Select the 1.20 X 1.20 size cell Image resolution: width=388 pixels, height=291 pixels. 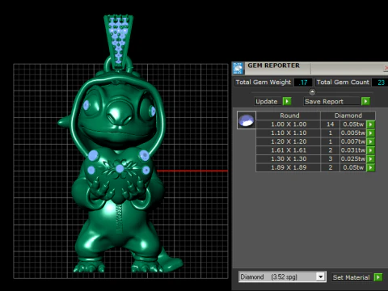click(289, 141)
